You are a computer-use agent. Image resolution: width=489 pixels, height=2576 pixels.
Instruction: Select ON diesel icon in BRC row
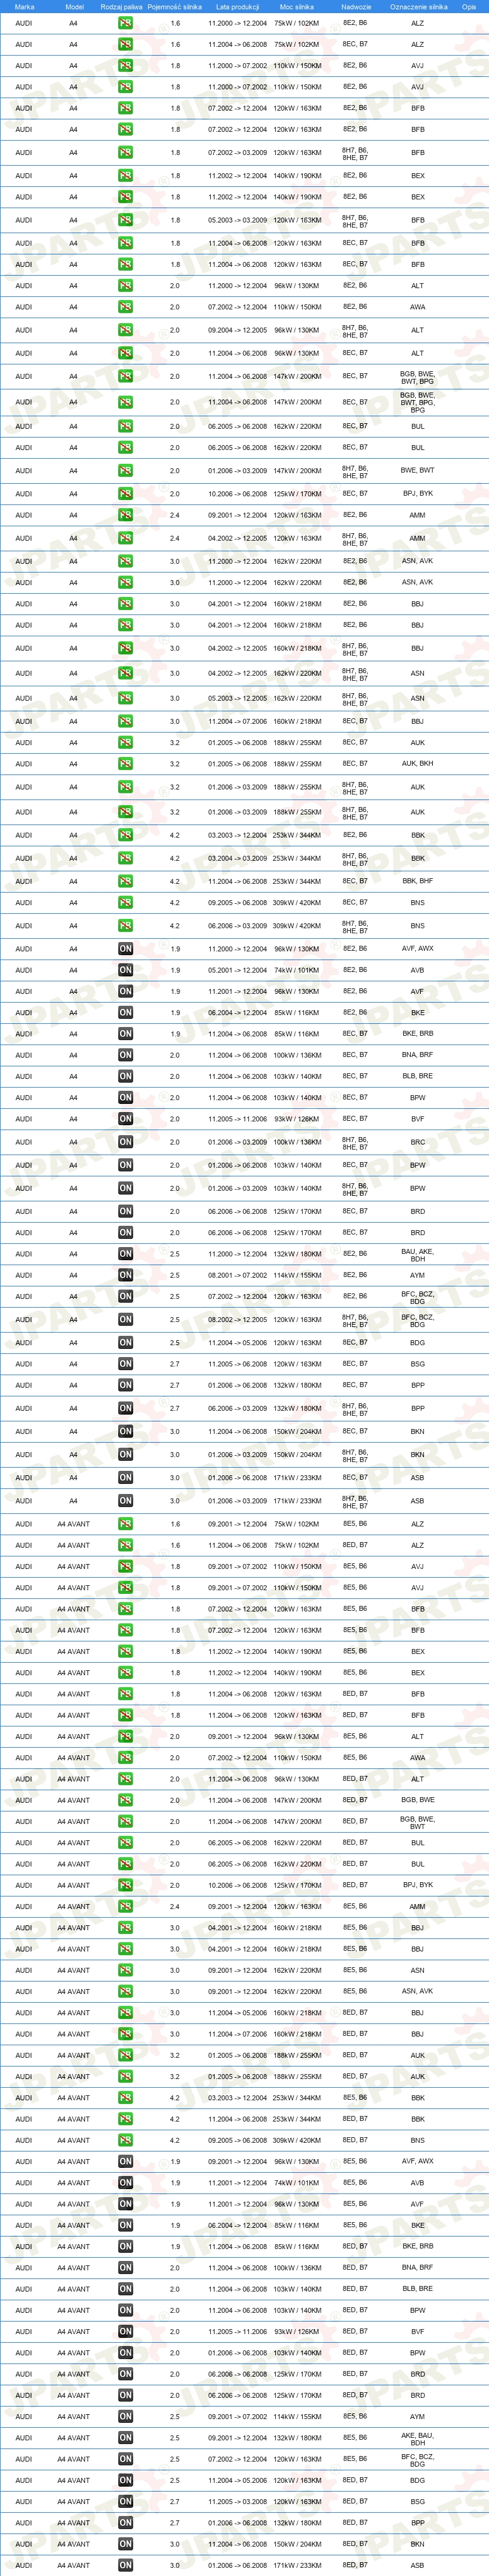pyautogui.click(x=125, y=1142)
